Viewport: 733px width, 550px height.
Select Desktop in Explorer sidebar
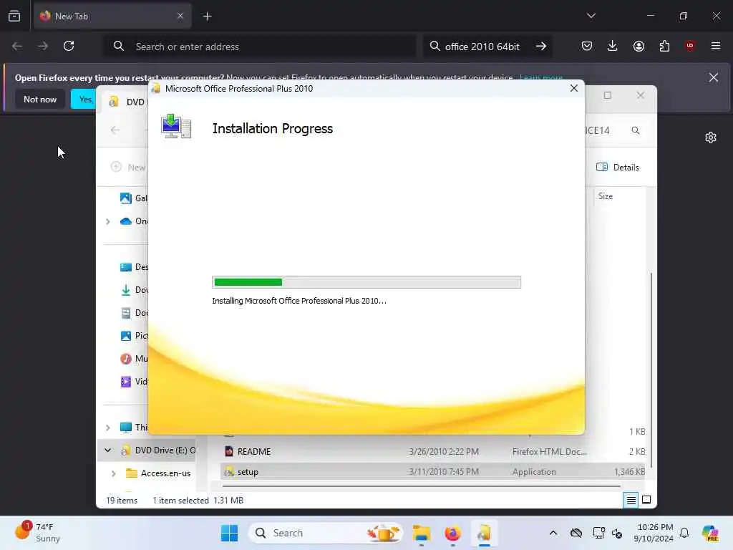(134, 267)
